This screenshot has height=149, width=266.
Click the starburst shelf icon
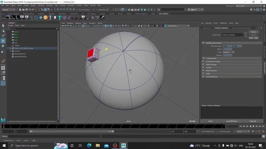pyautogui.click(x=93, y=17)
